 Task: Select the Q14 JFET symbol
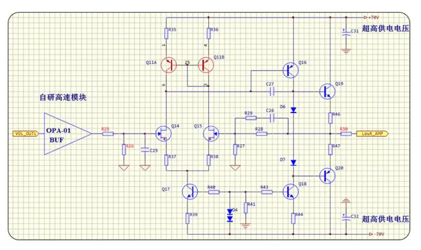coord(163,133)
